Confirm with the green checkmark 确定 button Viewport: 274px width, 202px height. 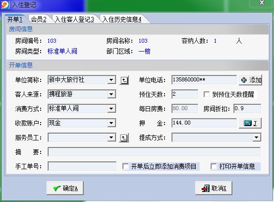65,188
